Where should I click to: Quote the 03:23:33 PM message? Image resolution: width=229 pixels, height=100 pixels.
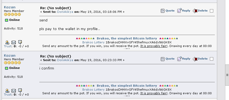[x=168, y=59]
